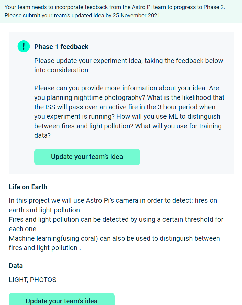Click the Life on Earth heading
The width and height of the screenshot is (242, 305).
tap(28, 187)
